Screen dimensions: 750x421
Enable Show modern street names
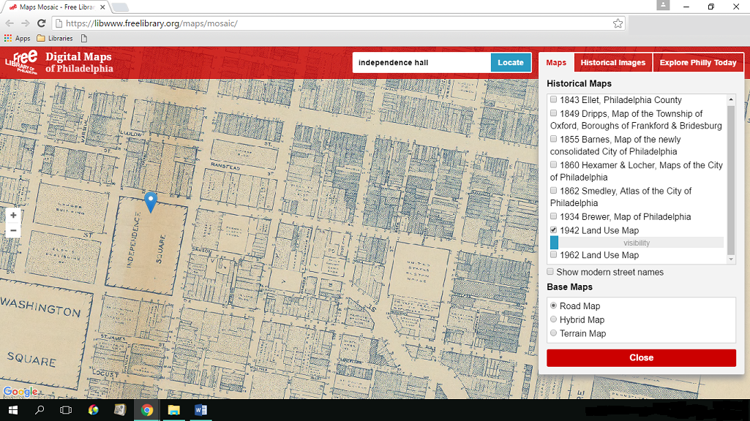(x=550, y=272)
